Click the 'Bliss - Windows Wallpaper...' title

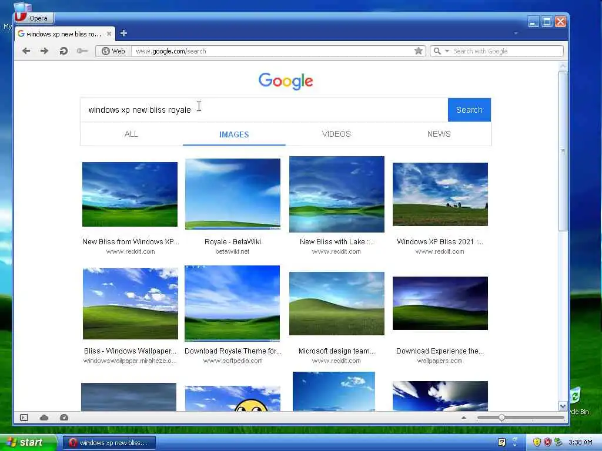tap(130, 351)
